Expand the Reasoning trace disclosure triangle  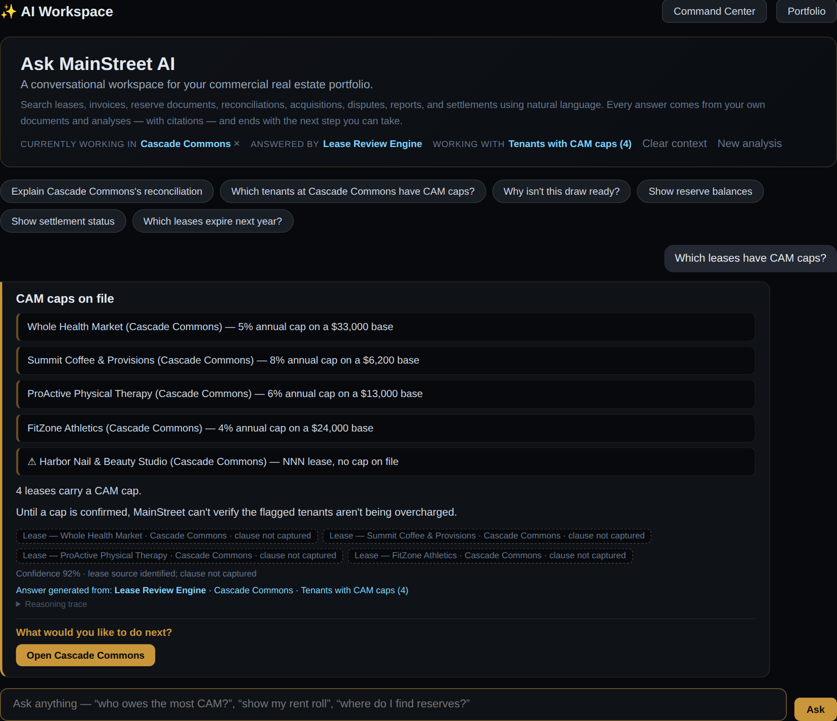pos(18,604)
